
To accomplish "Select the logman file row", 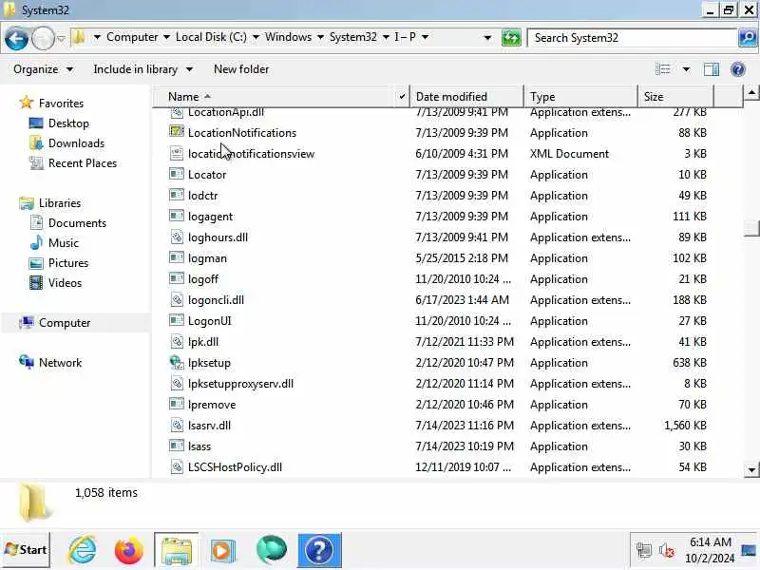I will click(438, 257).
